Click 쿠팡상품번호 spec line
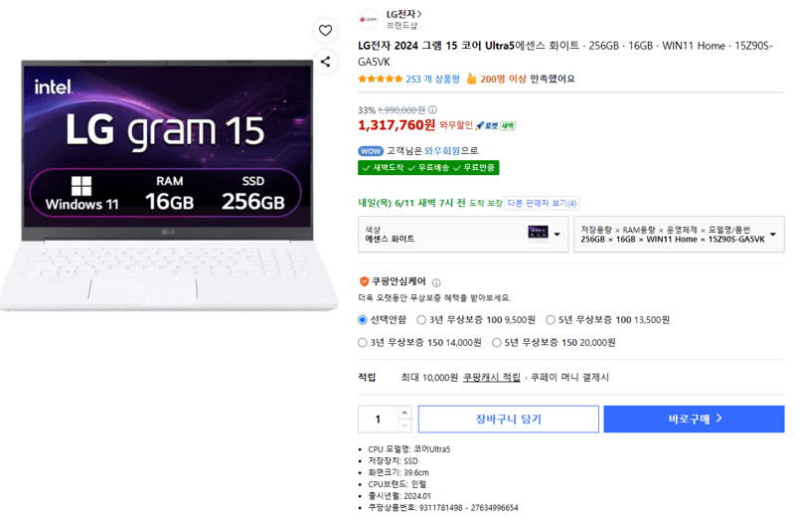The image size is (795, 519). point(443,507)
